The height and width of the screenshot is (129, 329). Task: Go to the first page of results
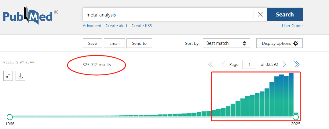click(x=211, y=65)
